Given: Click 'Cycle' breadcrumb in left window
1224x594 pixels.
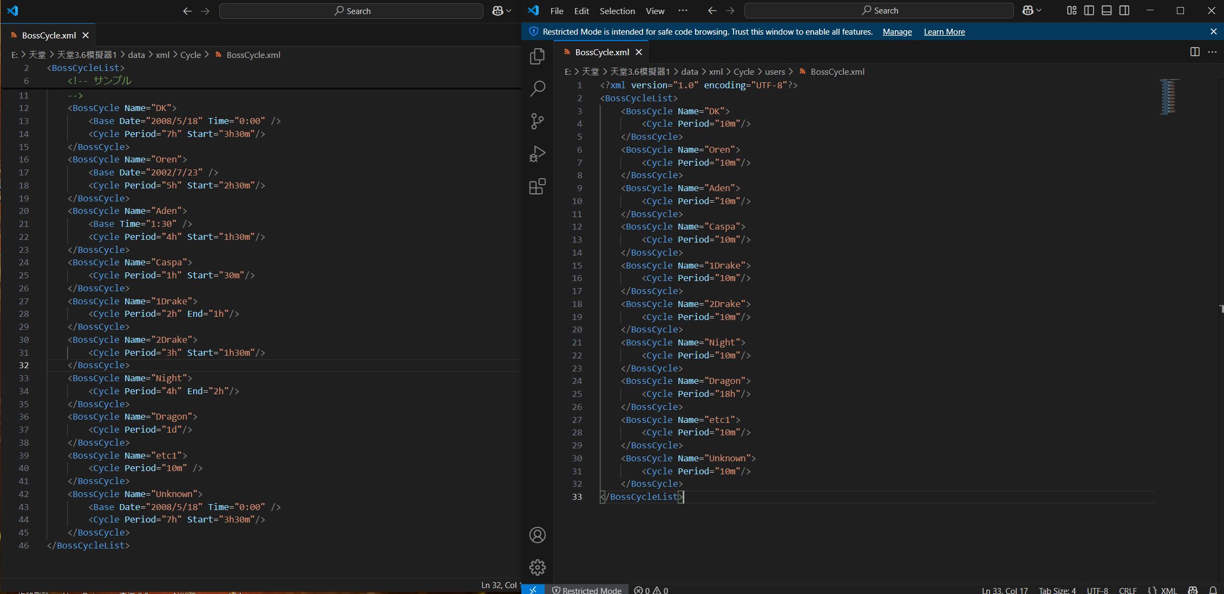Looking at the screenshot, I should pyautogui.click(x=191, y=55).
